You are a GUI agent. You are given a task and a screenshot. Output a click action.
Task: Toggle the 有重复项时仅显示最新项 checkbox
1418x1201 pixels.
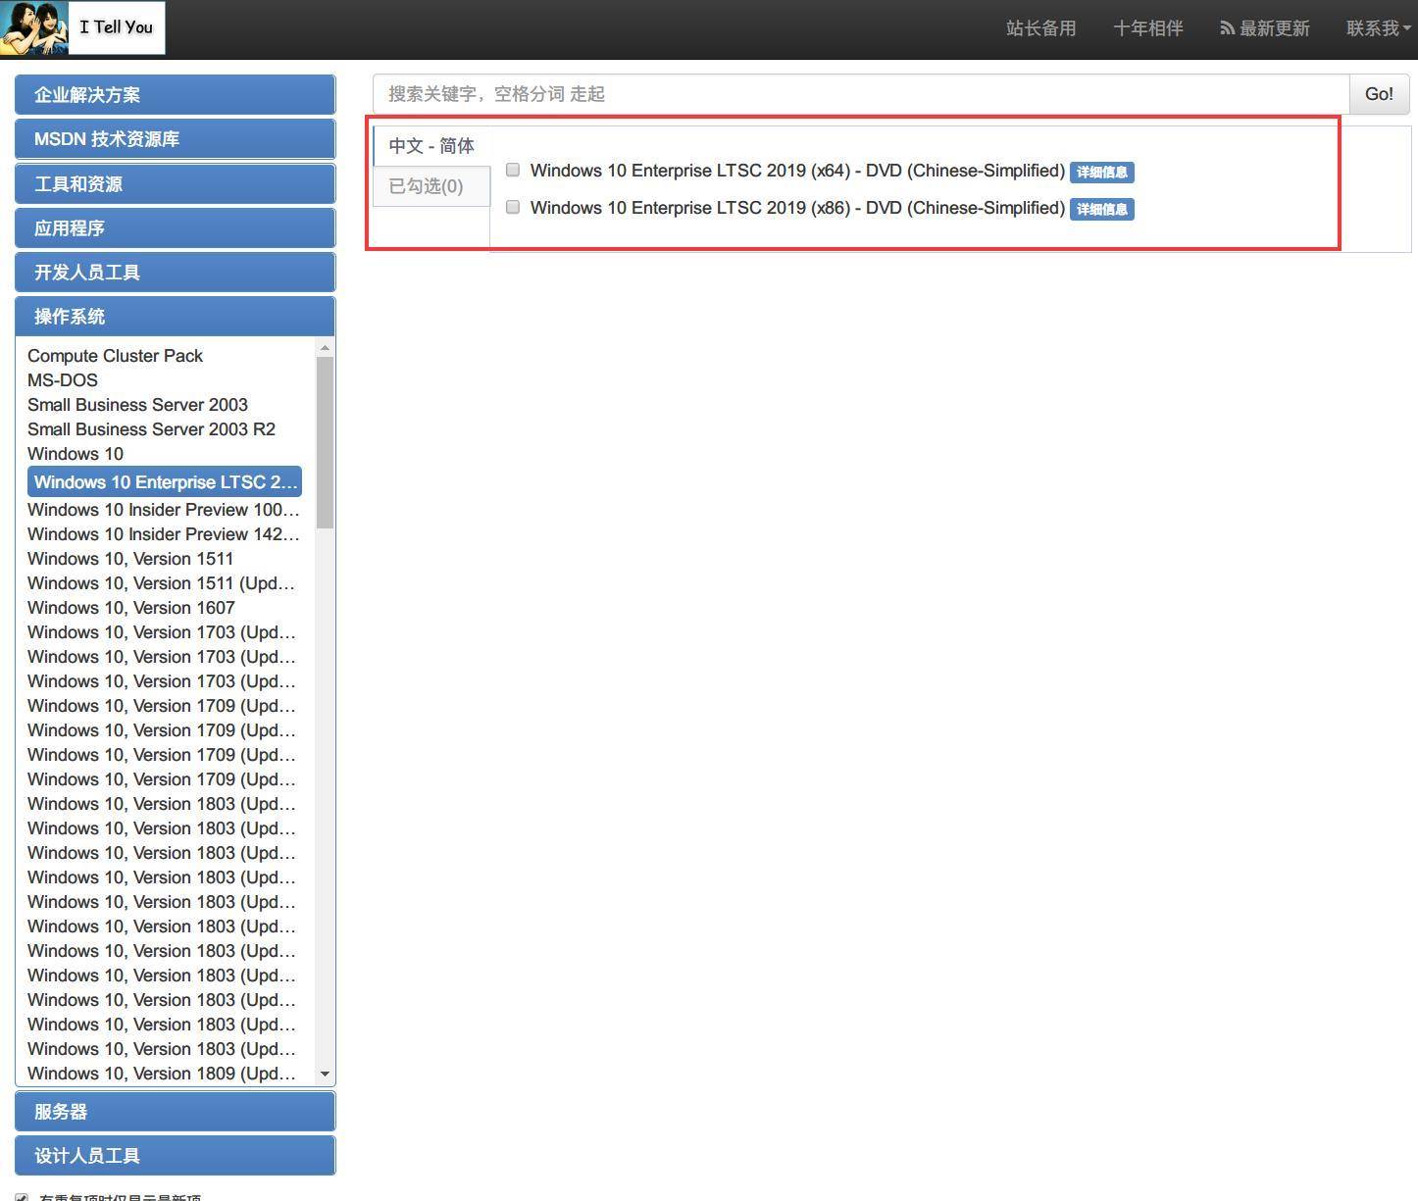[22, 1197]
